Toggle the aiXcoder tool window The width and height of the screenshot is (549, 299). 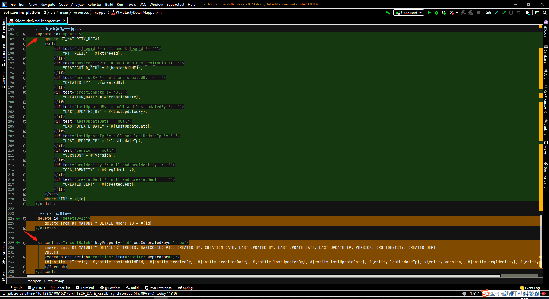[546, 29]
